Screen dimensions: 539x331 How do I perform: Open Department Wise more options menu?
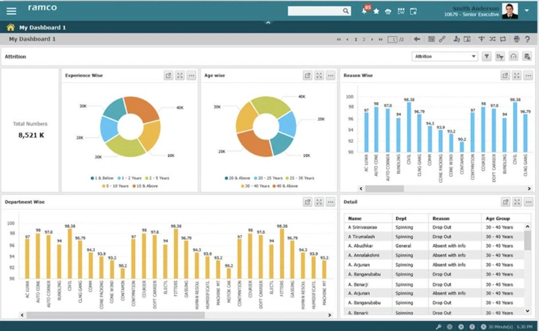(x=331, y=202)
